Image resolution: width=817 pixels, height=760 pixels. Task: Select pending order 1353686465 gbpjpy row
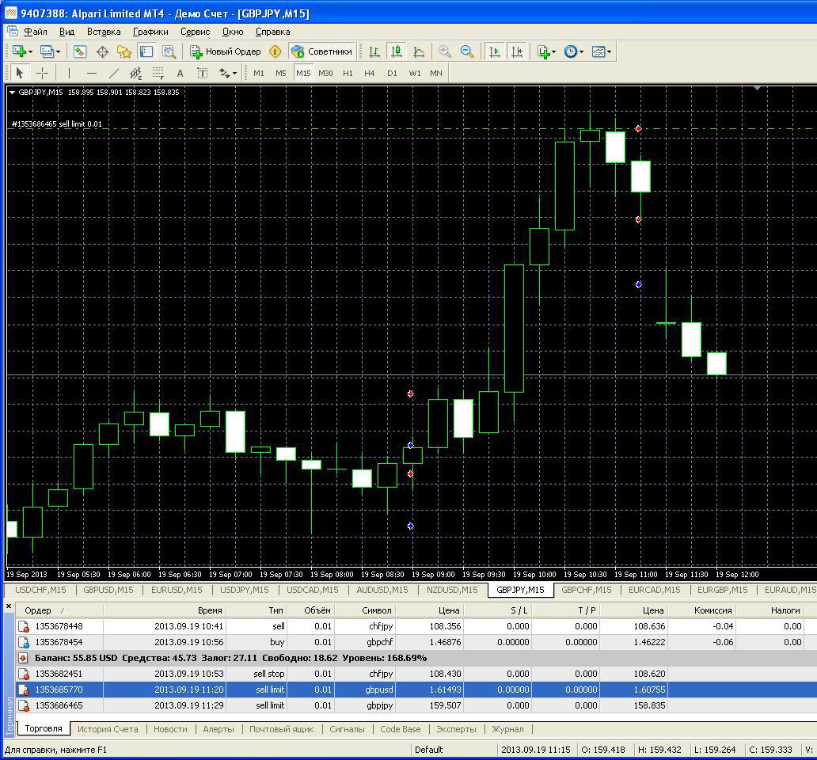coord(416,705)
